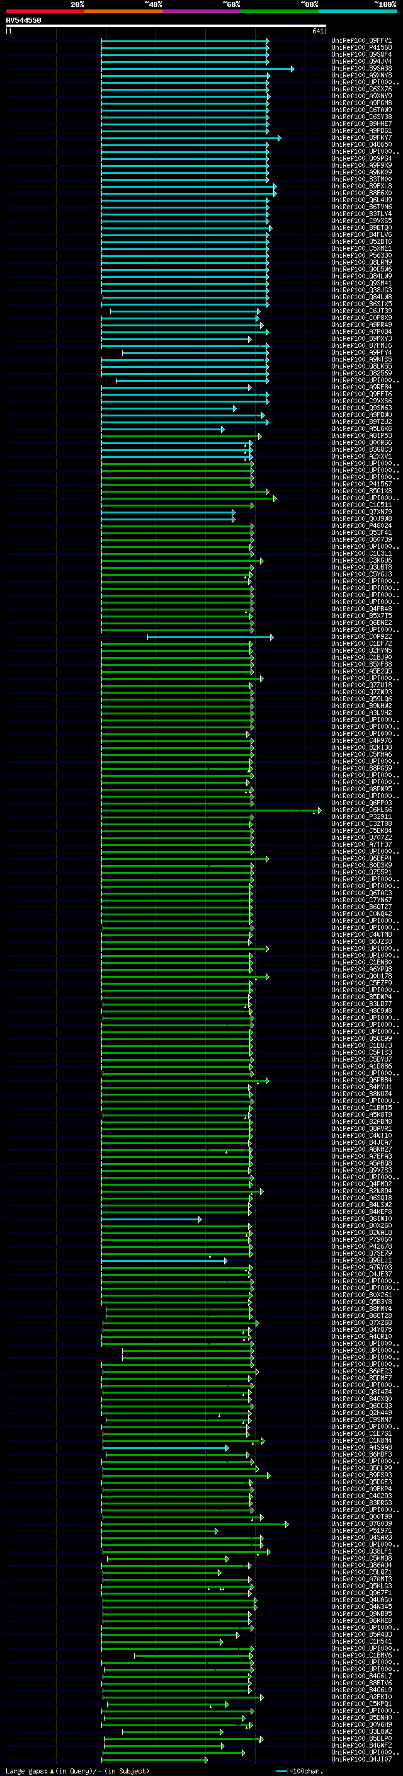This screenshot has width=403, height=1776.
Task: Click the 'Large gaps' legend text
Action: pyautogui.click(x=26, y=1770)
